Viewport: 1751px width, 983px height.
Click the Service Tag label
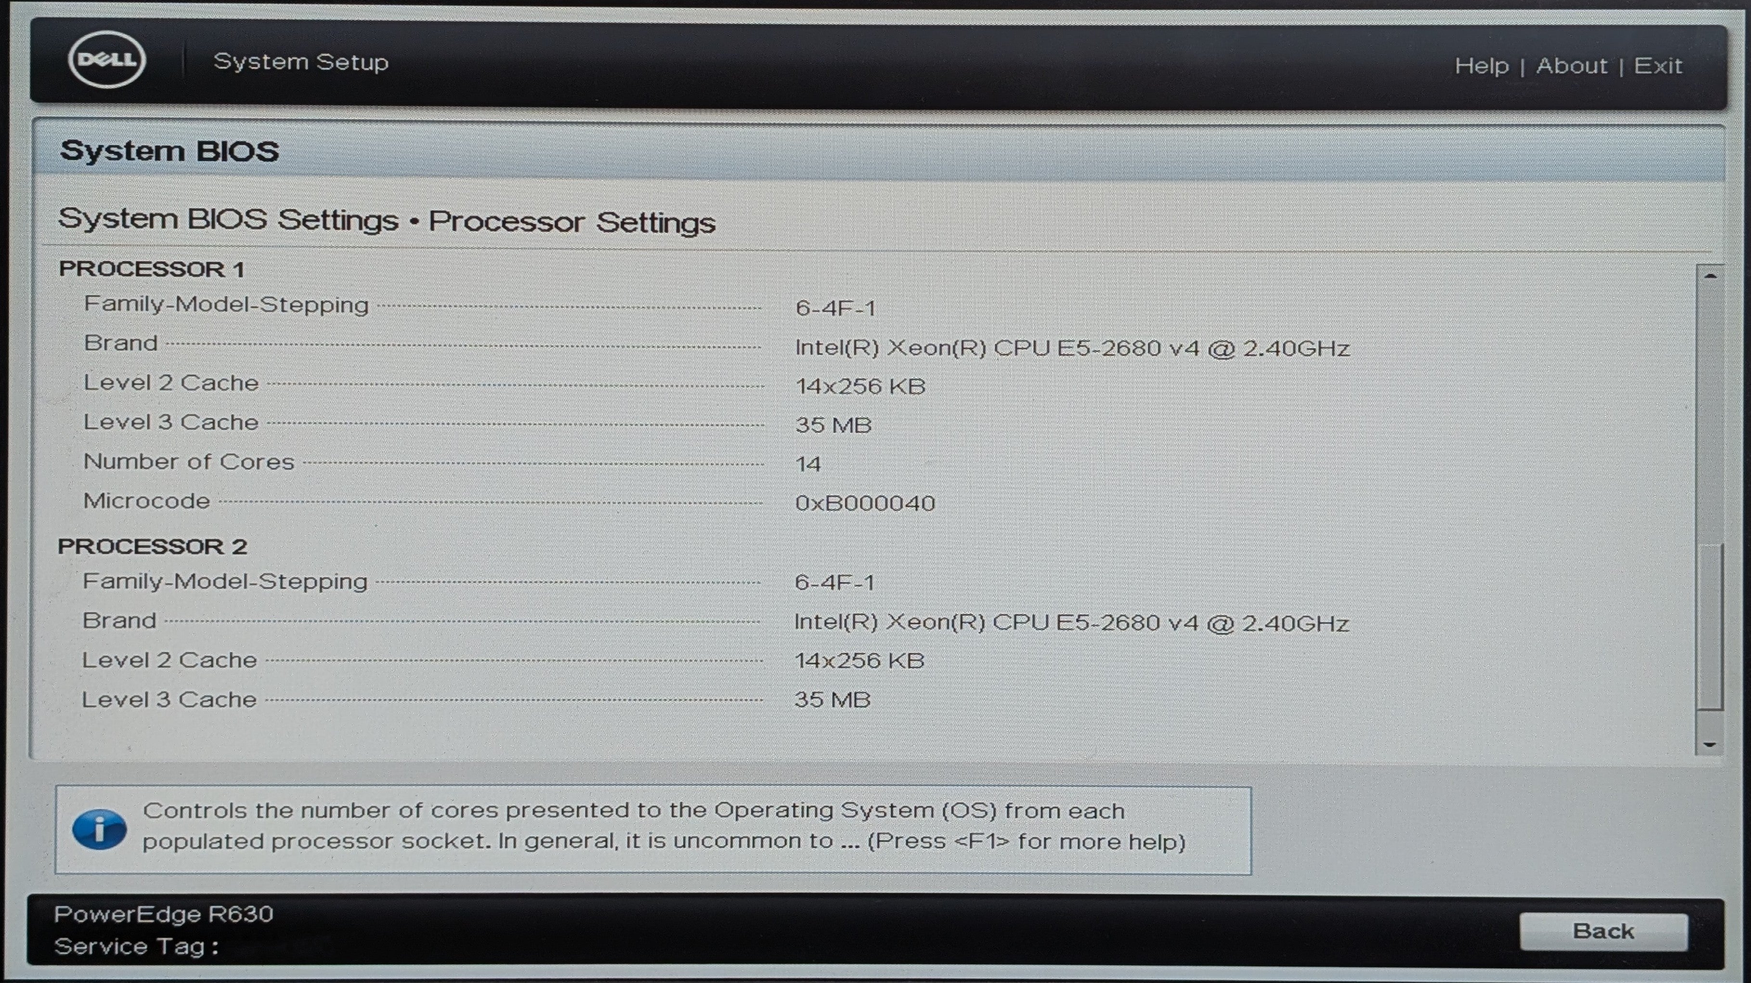[136, 946]
